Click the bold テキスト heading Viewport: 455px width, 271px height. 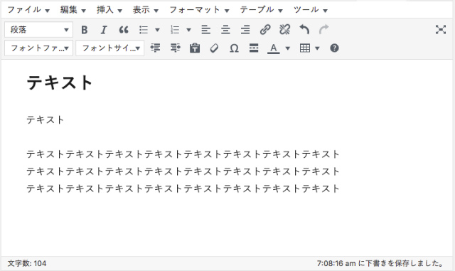click(x=60, y=83)
